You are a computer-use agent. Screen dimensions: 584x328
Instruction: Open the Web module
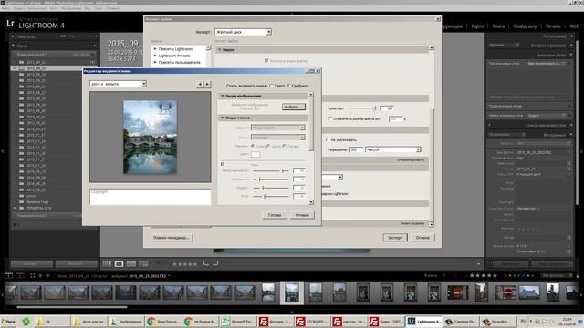[x=574, y=26]
